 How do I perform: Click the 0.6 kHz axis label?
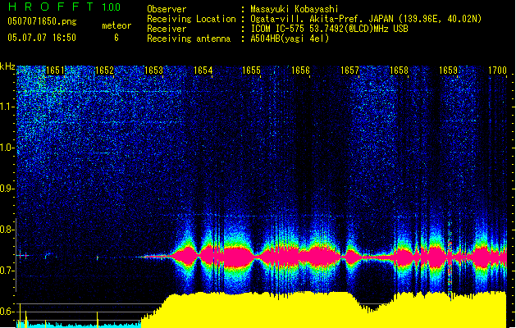pyautogui.click(x=7, y=312)
